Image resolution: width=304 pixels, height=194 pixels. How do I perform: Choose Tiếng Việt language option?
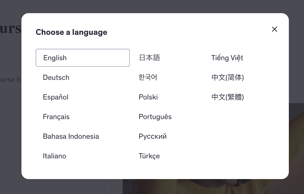227,58
